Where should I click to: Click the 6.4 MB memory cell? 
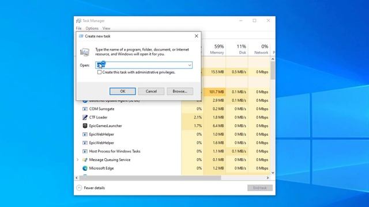click(214, 126)
